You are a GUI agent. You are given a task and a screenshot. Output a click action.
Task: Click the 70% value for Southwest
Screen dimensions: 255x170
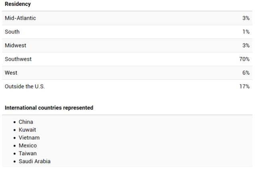(x=244, y=59)
